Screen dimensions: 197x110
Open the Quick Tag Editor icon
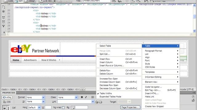[193, 100]
